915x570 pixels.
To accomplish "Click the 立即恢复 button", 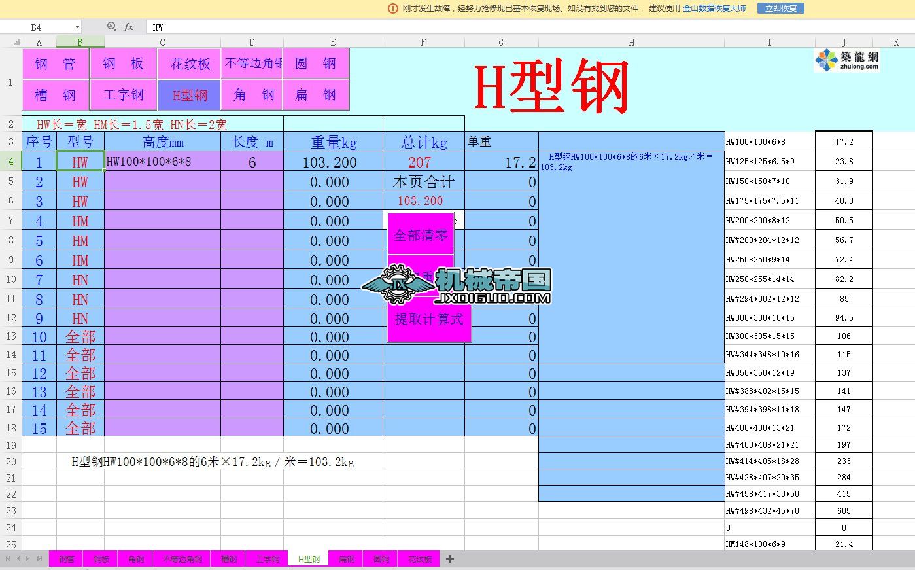I will coord(780,9).
